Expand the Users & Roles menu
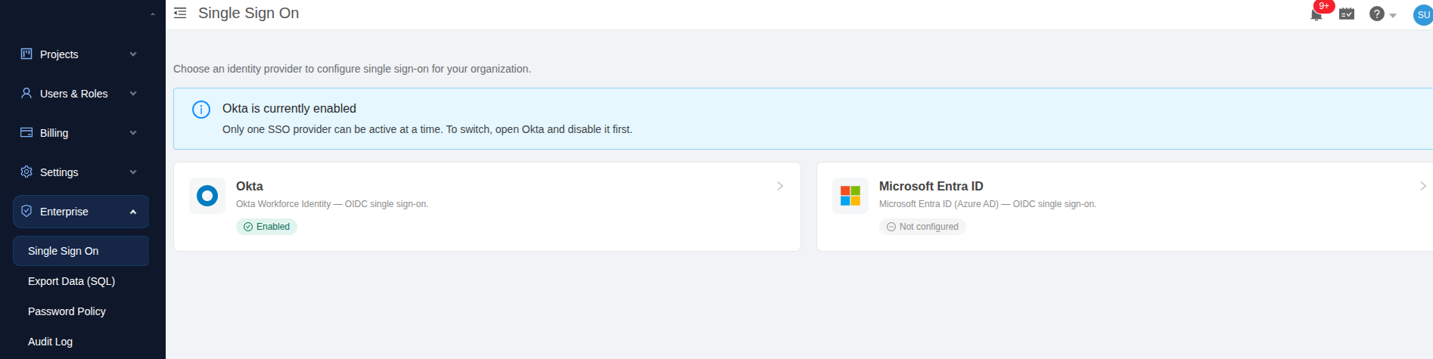Image resolution: width=1433 pixels, height=359 pixels. click(81, 94)
